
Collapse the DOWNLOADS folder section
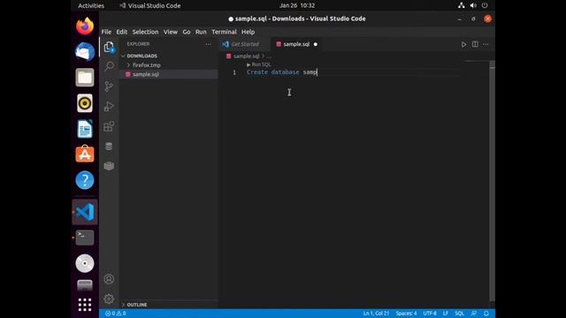pyautogui.click(x=141, y=56)
